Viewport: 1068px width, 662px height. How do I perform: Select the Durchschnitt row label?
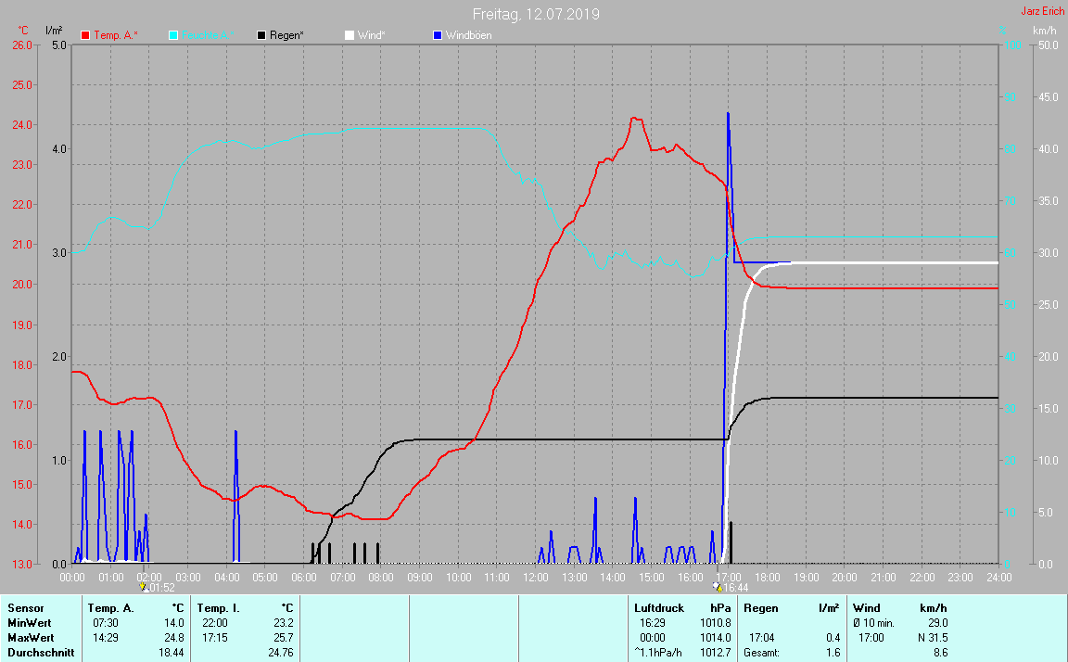(x=38, y=653)
